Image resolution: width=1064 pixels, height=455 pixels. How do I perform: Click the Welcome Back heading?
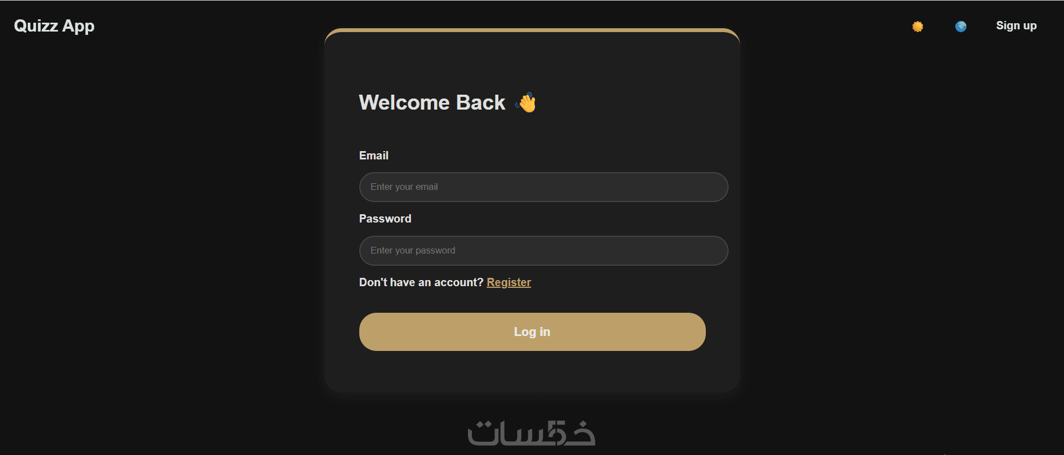[432, 102]
